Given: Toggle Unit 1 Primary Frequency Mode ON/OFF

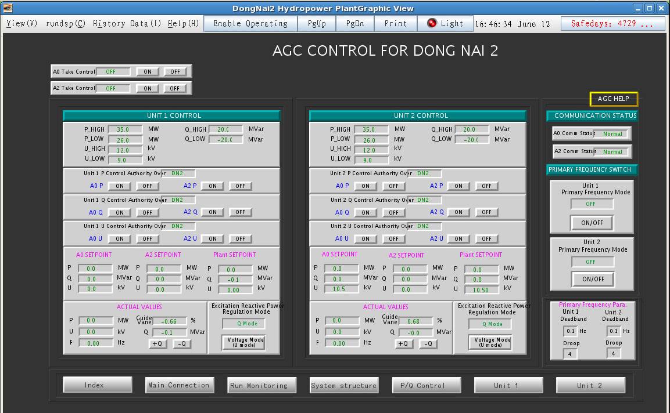Looking at the screenshot, I should (x=592, y=223).
